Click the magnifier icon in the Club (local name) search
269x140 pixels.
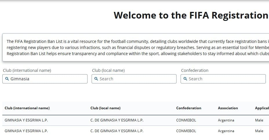coord(96,79)
